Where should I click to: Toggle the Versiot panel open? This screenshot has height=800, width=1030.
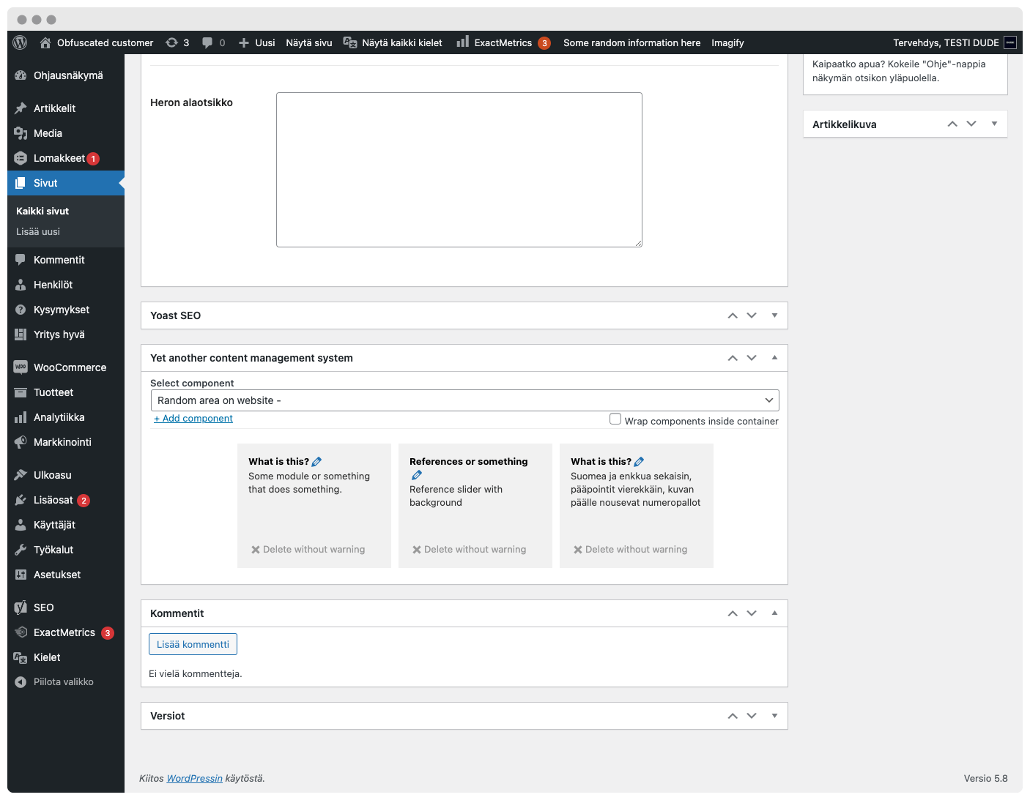coord(774,716)
